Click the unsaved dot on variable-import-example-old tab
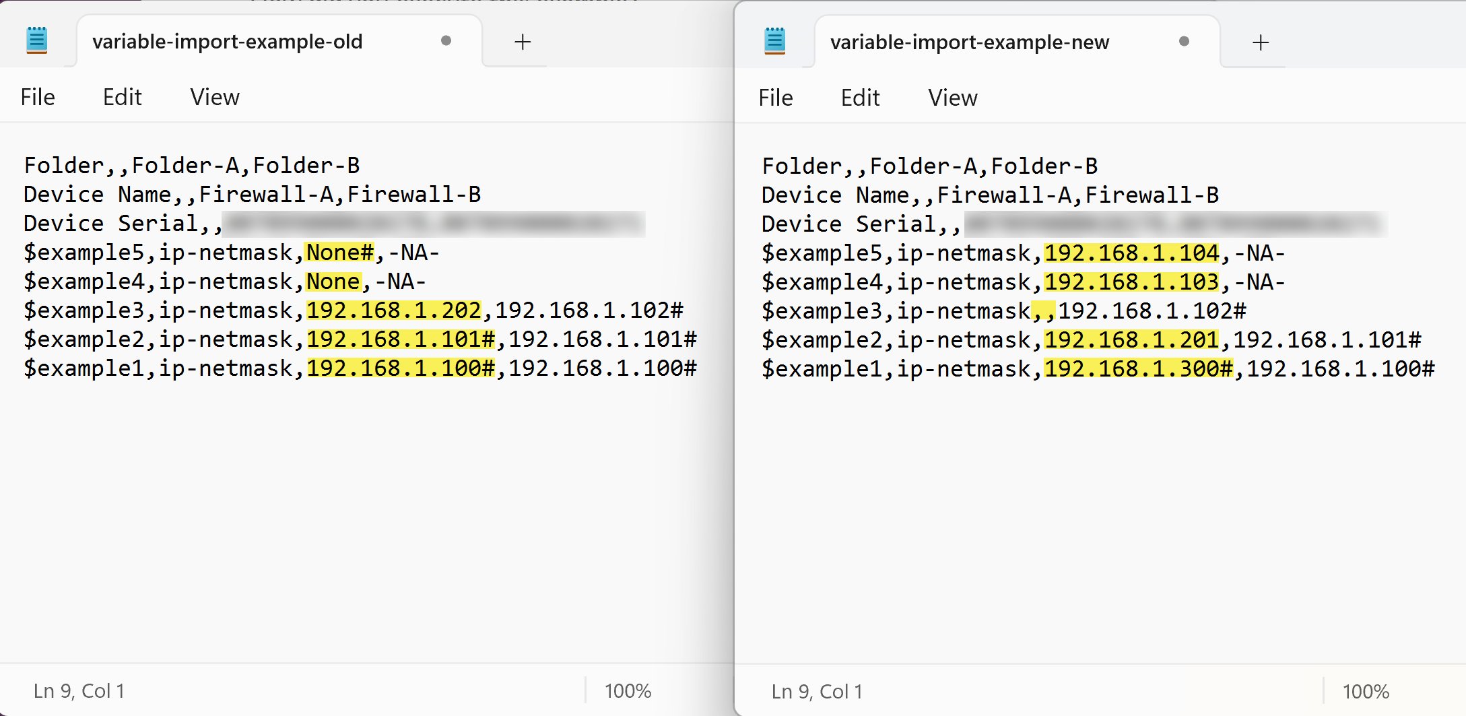This screenshot has height=716, width=1466. click(x=446, y=41)
